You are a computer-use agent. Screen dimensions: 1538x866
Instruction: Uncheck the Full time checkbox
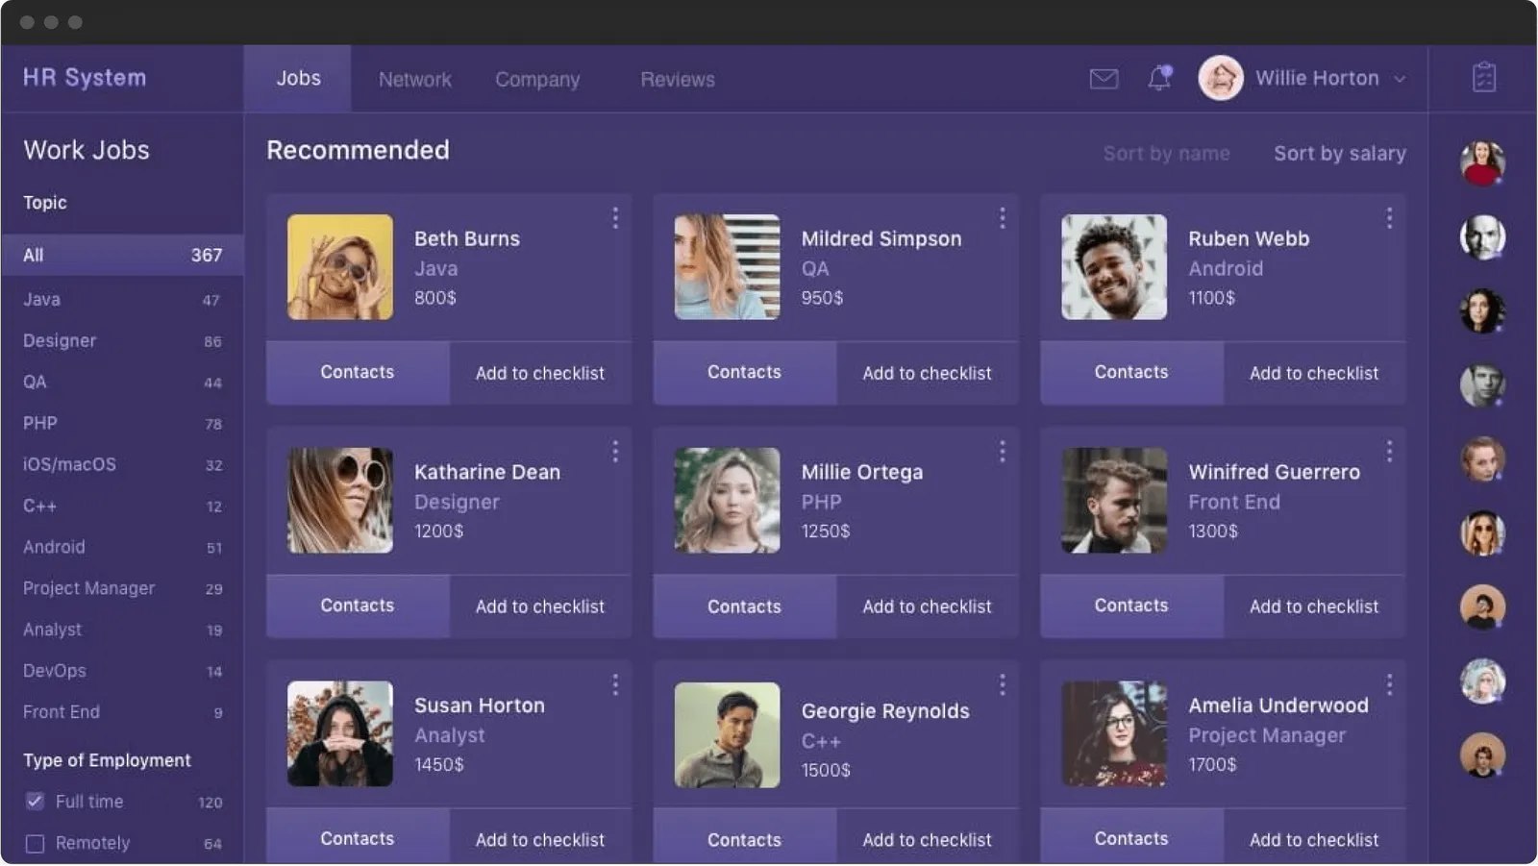pyautogui.click(x=36, y=802)
